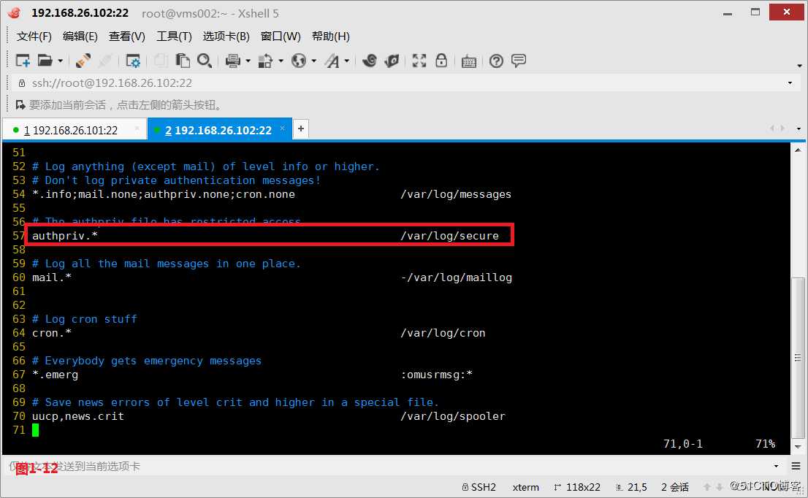This screenshot has height=498, width=808.
Task: Click the :omusrmsg:* text
Action: [436, 375]
